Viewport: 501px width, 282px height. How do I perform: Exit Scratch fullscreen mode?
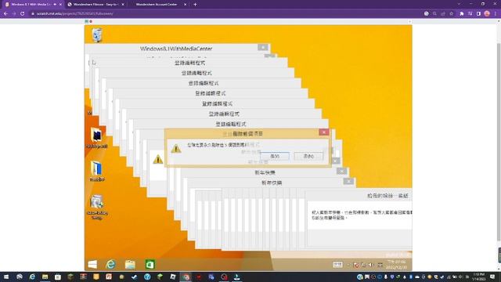point(409,21)
